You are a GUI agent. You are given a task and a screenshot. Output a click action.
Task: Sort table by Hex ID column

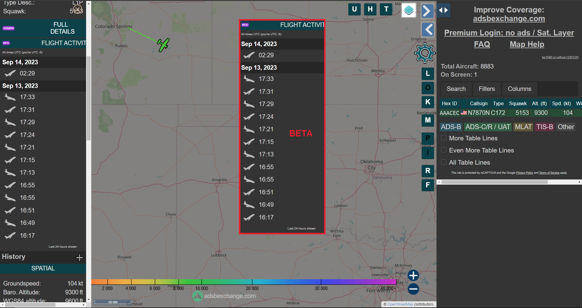(449, 104)
